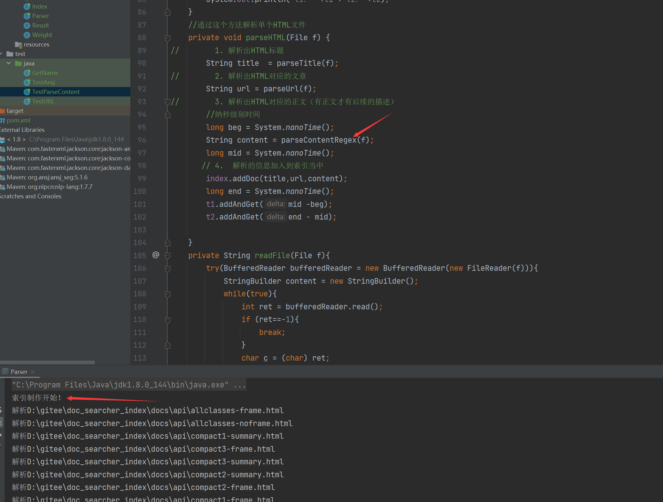Image resolution: width=663 pixels, height=502 pixels.
Task: Click parseContentRegex call on line 96
Action: point(319,140)
